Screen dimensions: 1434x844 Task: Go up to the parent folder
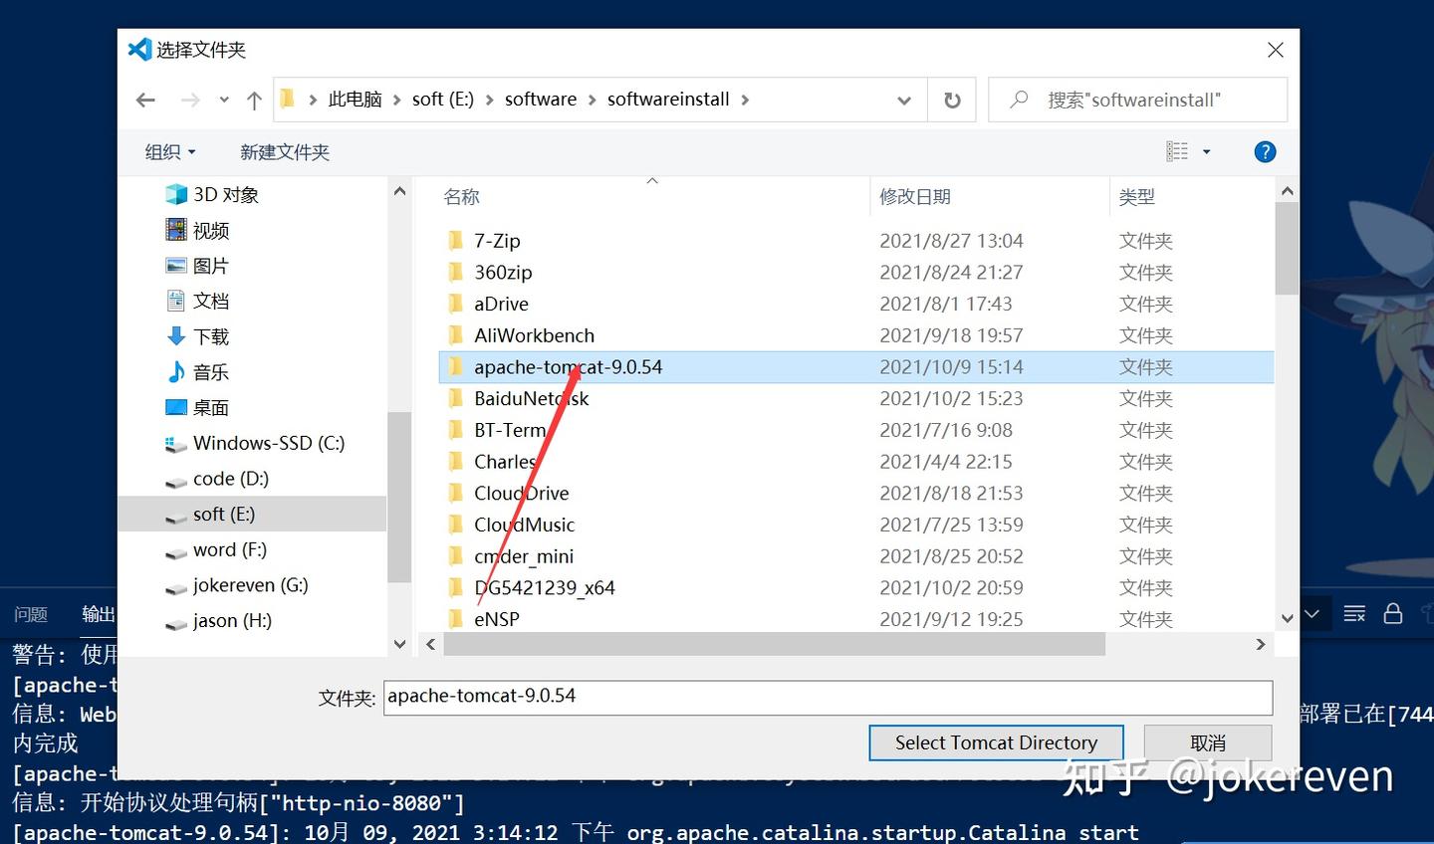[254, 100]
